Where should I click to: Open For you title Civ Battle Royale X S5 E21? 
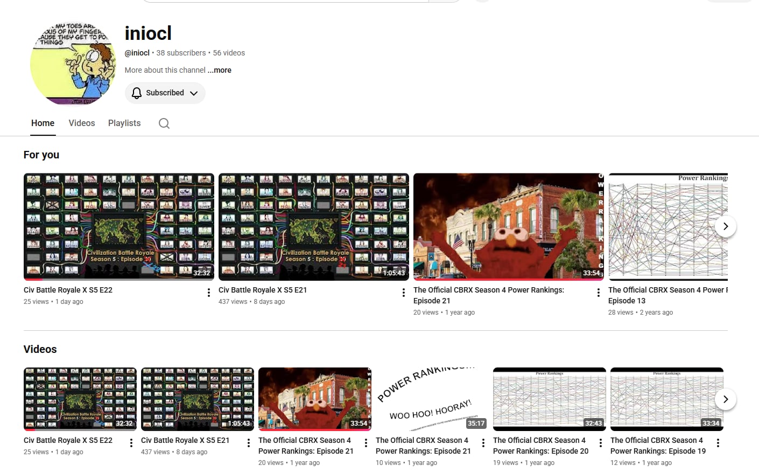[263, 290]
